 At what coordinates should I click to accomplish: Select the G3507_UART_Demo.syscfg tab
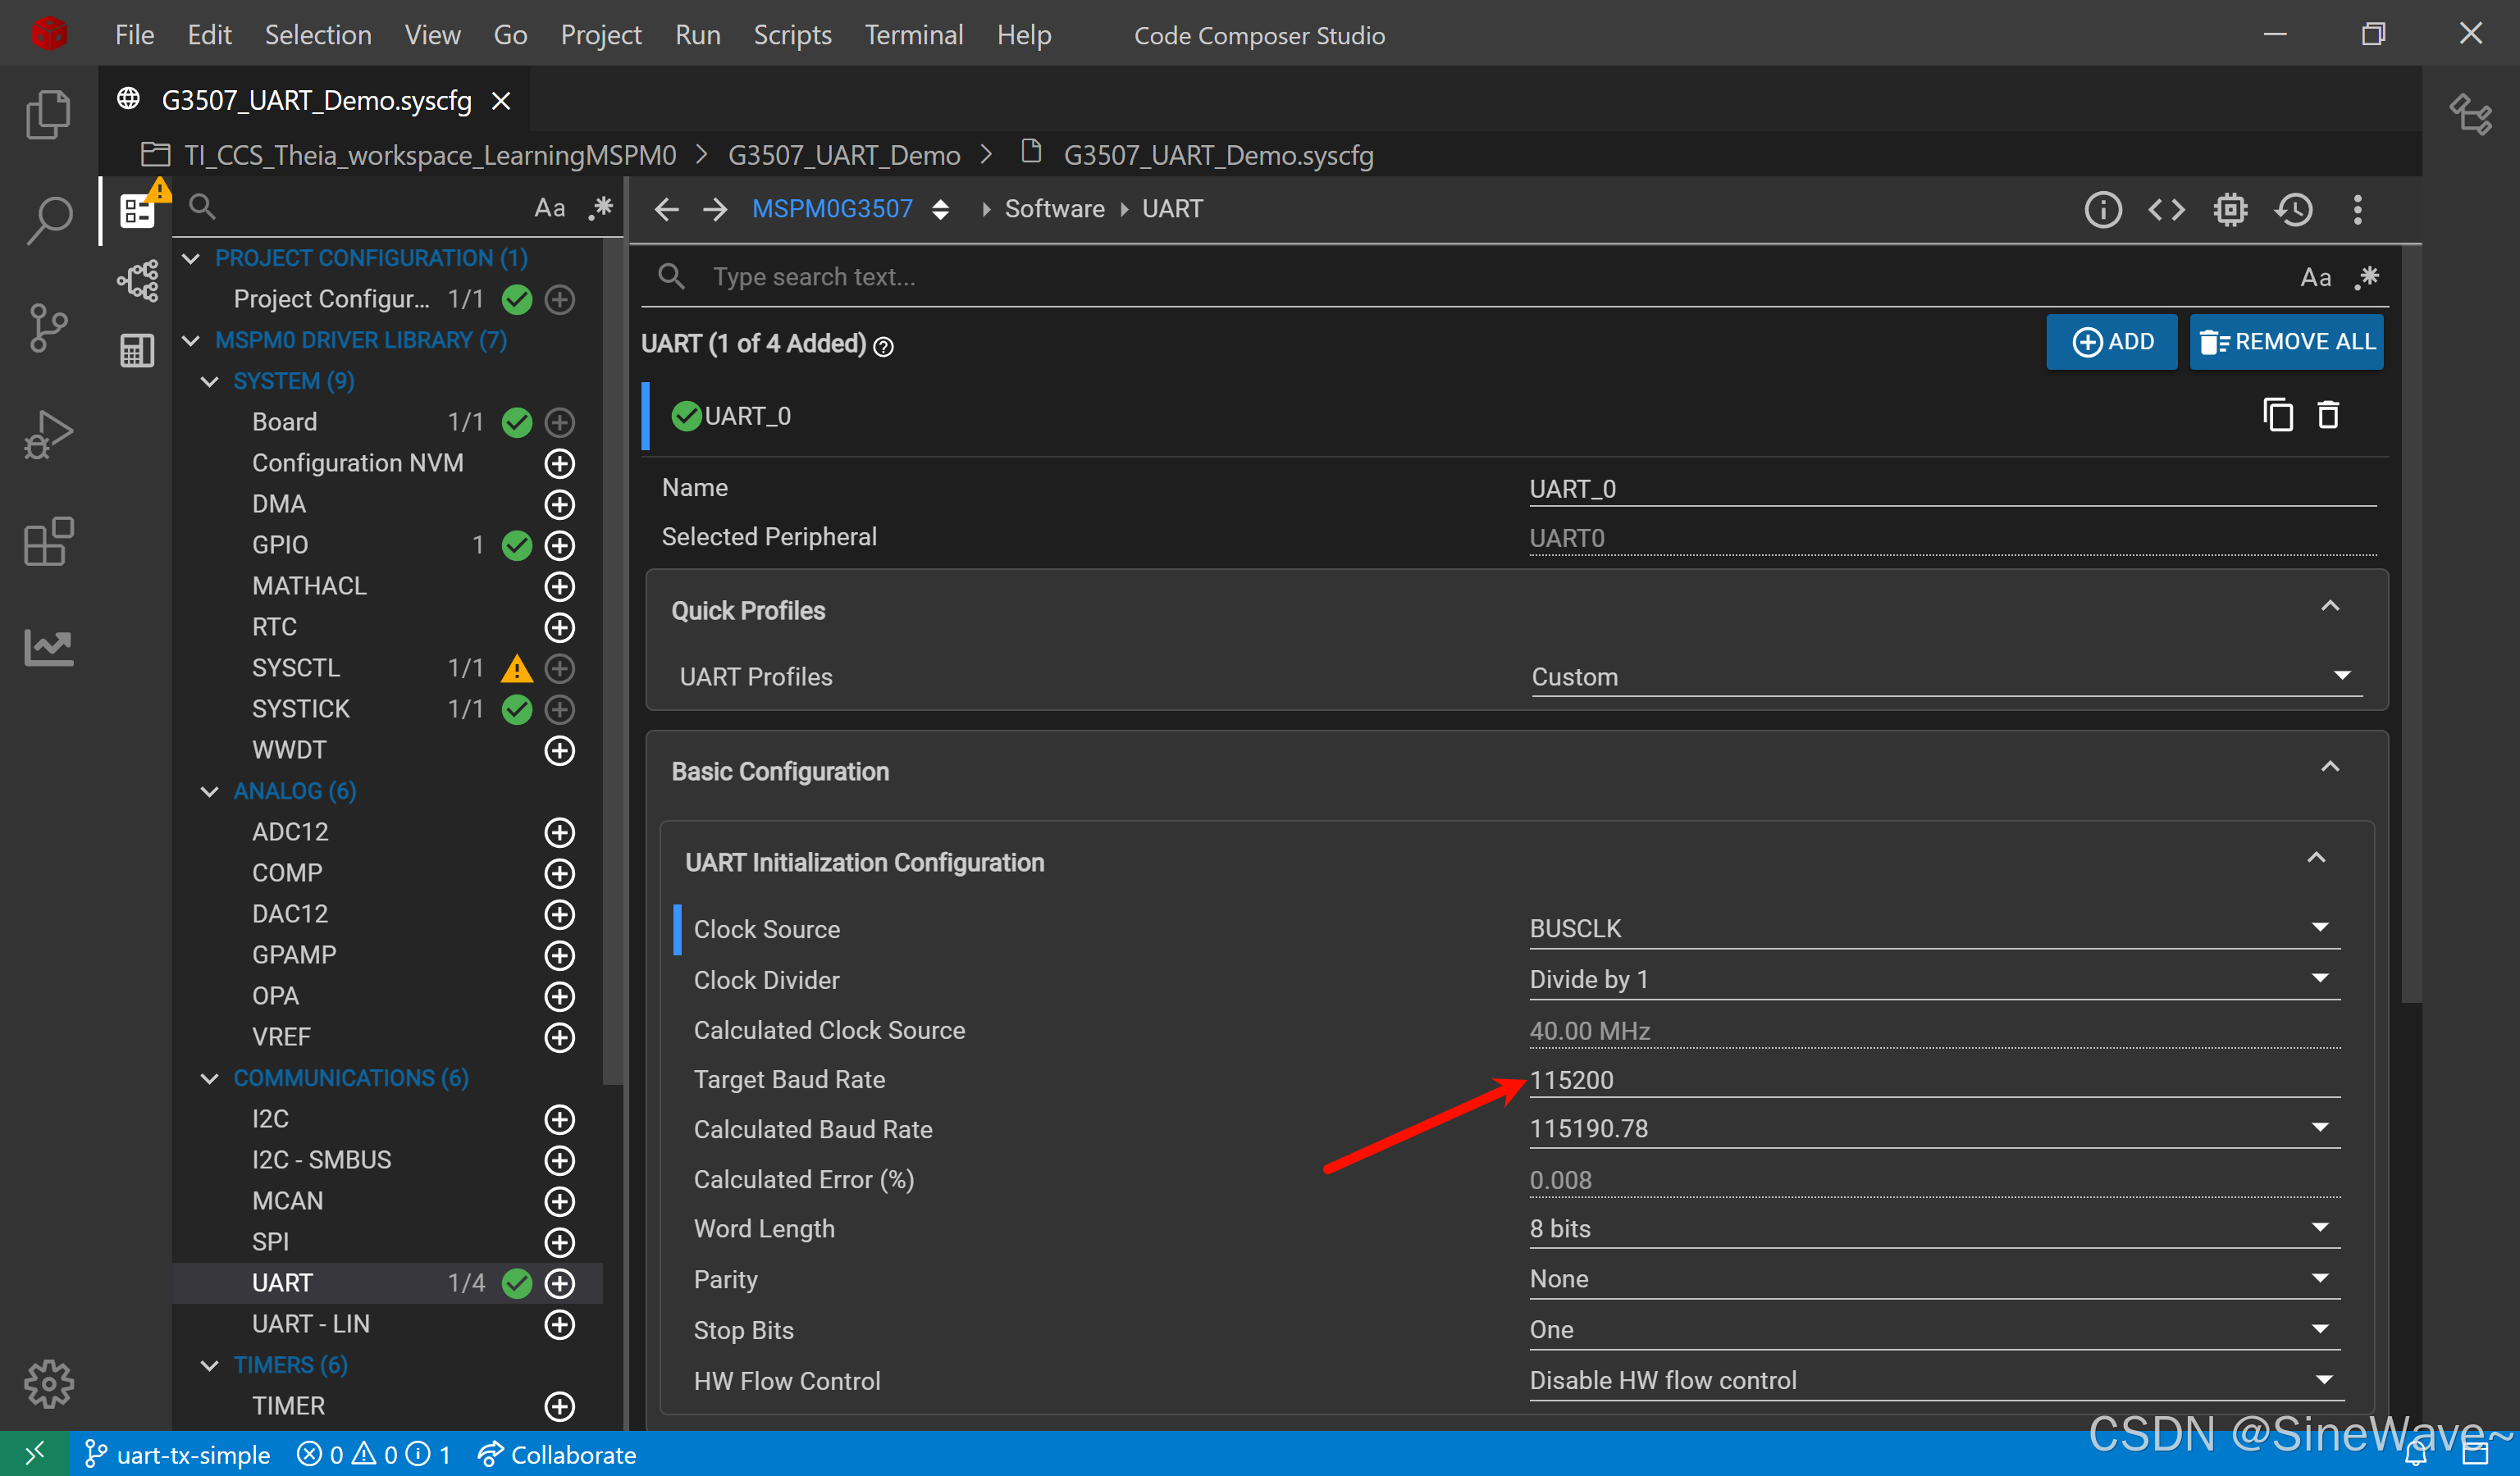coord(315,100)
